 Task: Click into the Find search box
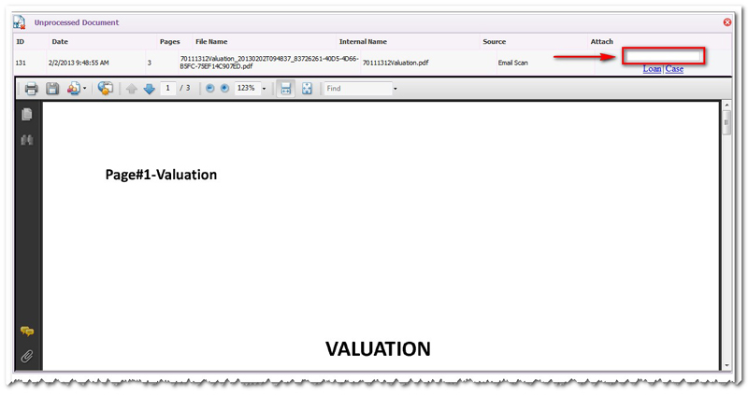pos(358,88)
